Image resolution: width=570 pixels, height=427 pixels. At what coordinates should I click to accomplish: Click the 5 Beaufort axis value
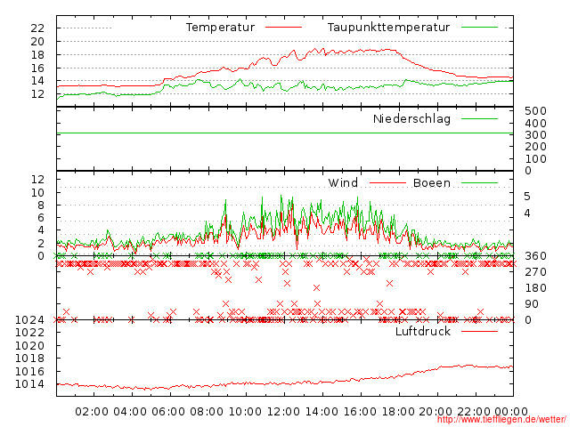527,197
